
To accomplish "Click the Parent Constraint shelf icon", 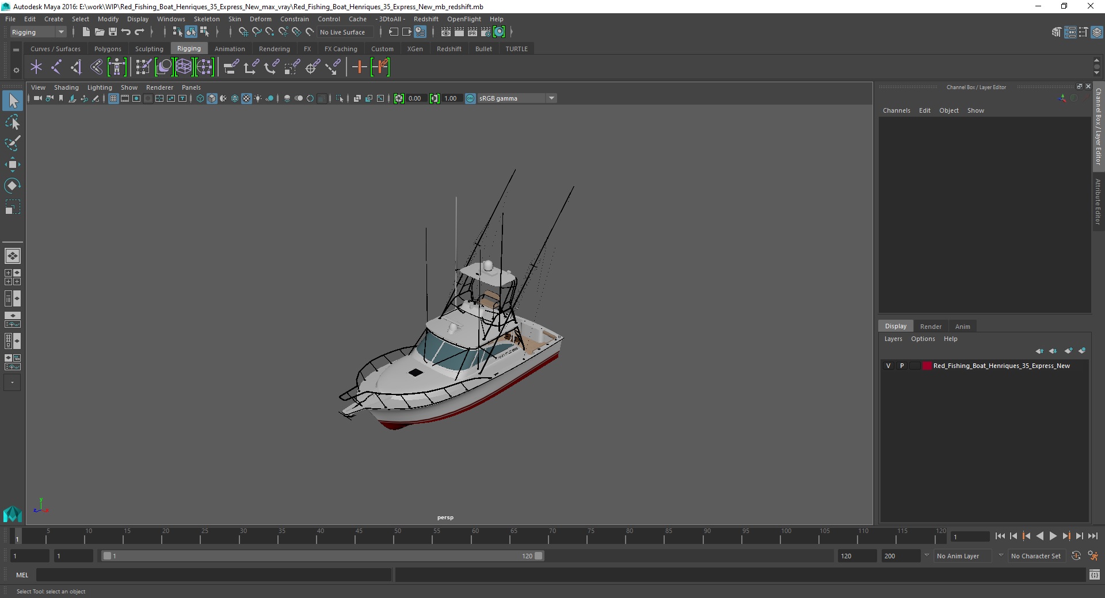I will tap(231, 67).
